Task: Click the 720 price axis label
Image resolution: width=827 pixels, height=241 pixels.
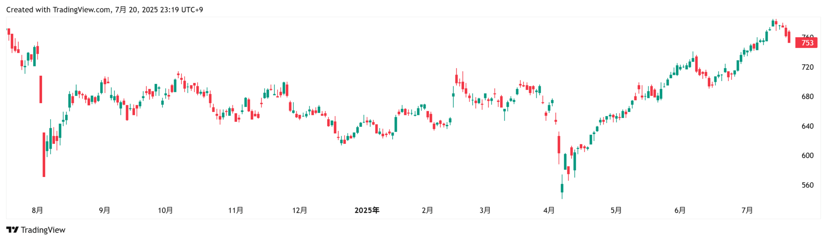Action: (x=807, y=67)
